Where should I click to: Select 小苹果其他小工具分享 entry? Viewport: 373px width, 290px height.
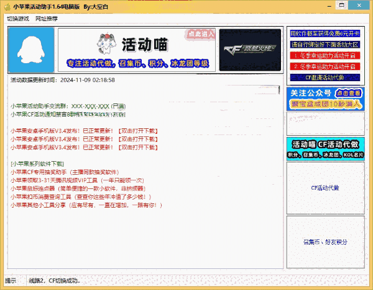coord(86,205)
